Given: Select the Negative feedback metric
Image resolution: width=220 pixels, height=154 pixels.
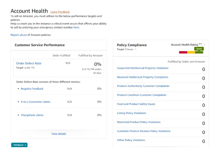Looking at the screenshot, I should point(32,88).
